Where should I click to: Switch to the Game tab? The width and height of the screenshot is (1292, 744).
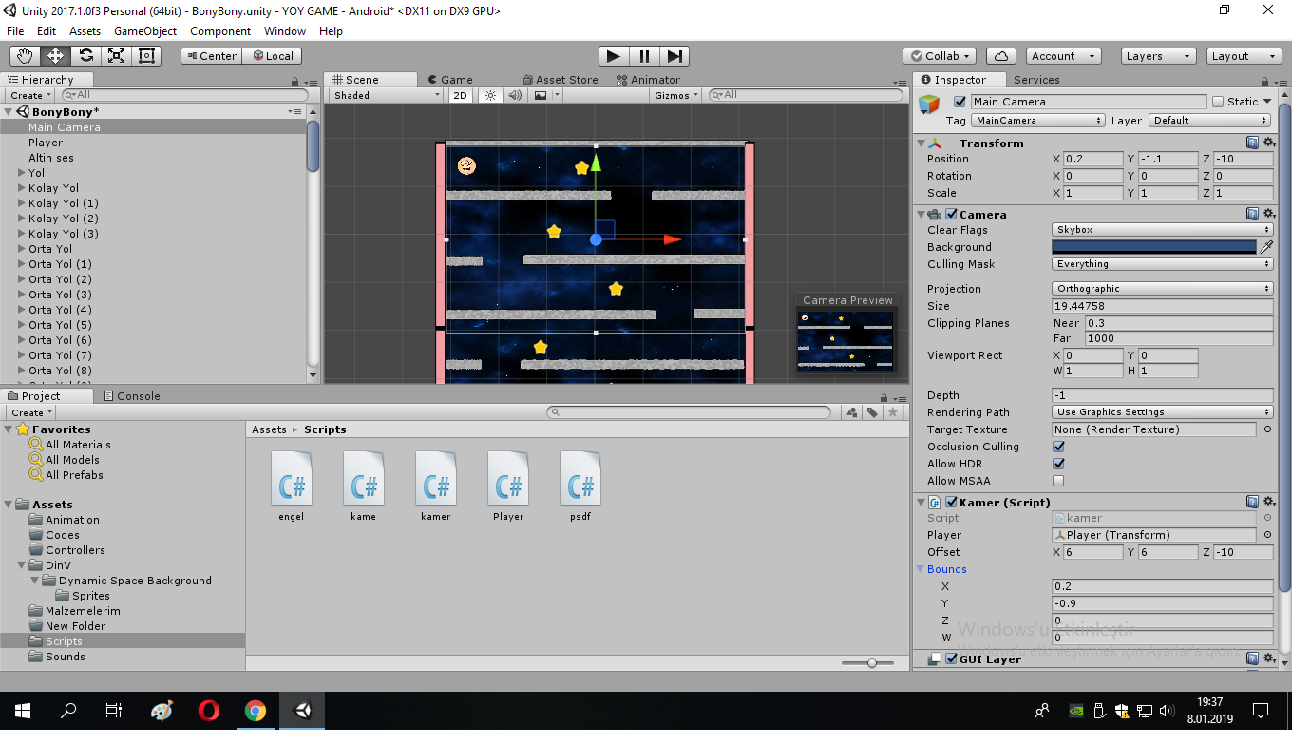click(x=449, y=80)
